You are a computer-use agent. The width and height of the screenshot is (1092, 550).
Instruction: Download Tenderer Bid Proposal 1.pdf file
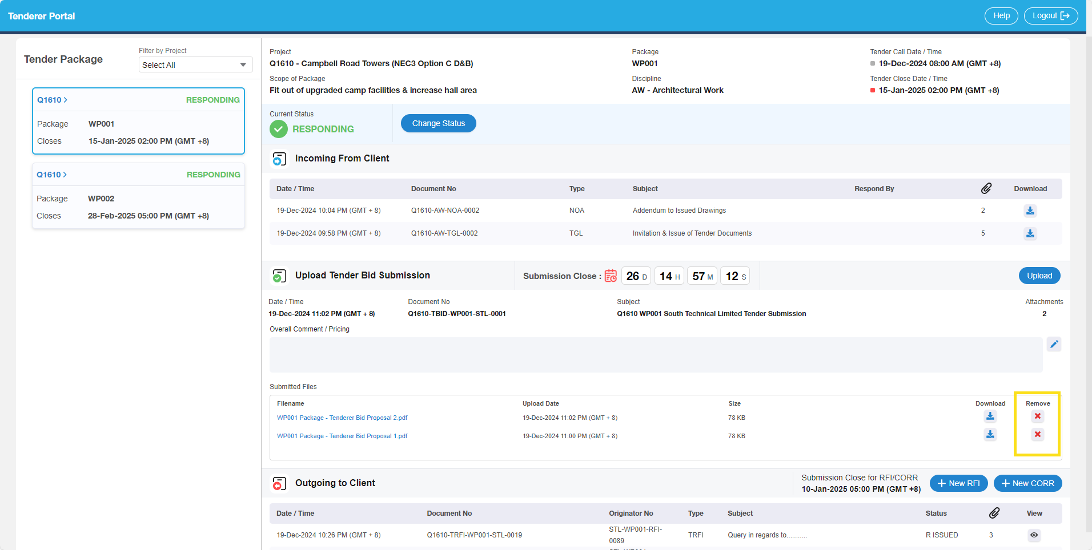click(x=990, y=435)
